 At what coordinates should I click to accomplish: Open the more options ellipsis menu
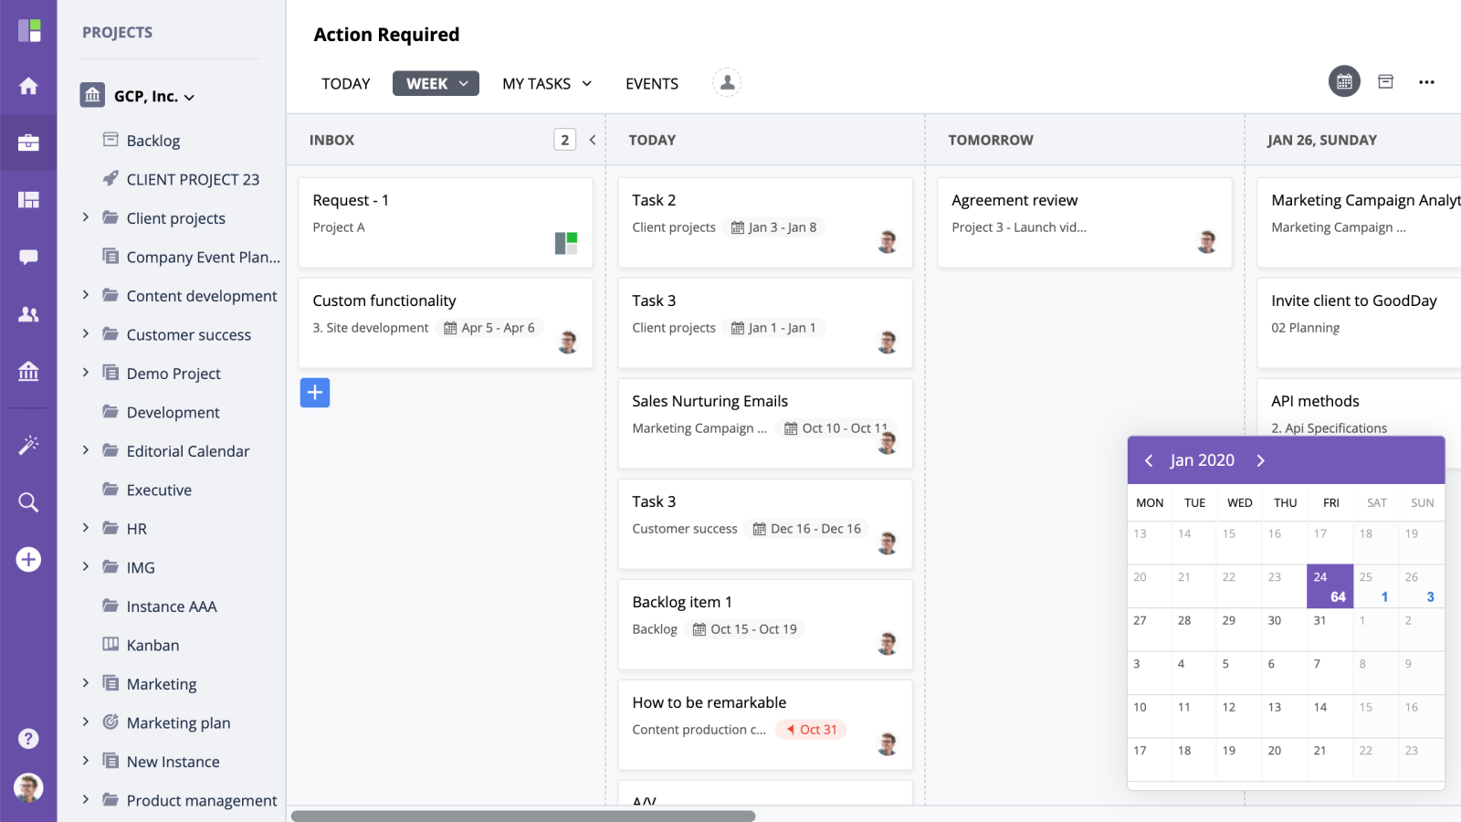[x=1426, y=82]
